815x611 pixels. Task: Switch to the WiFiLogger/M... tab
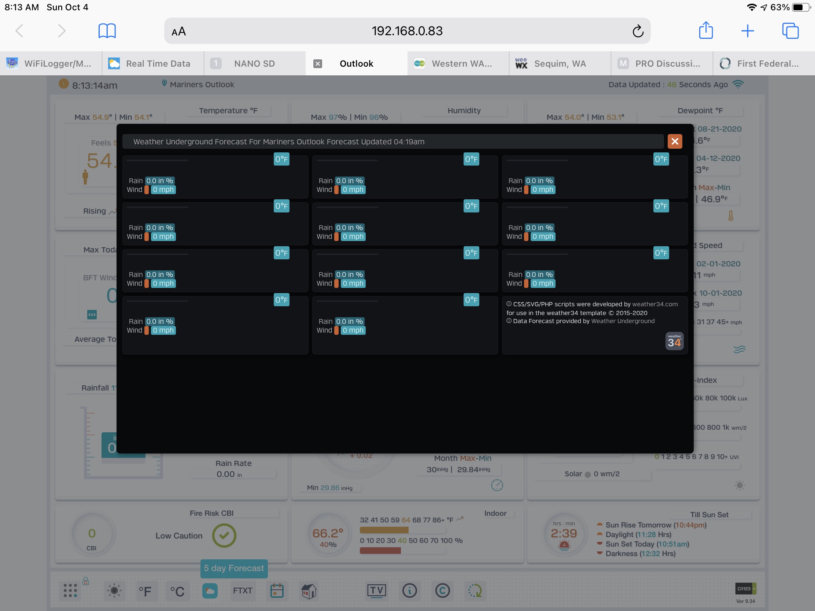[x=51, y=64]
